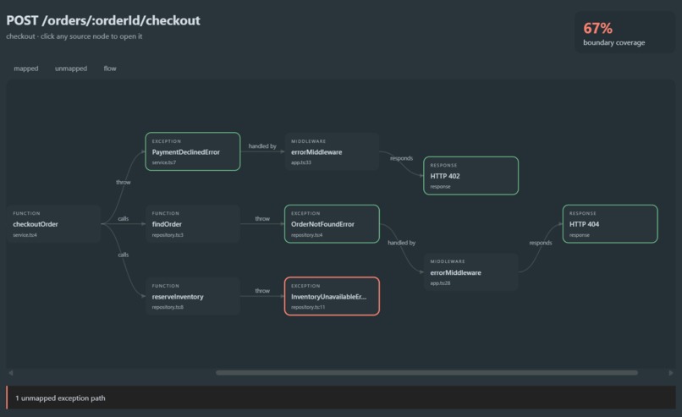Image resolution: width=682 pixels, height=417 pixels.
Task: Click 'calls' label leading to reserveInventory
Action: click(123, 255)
